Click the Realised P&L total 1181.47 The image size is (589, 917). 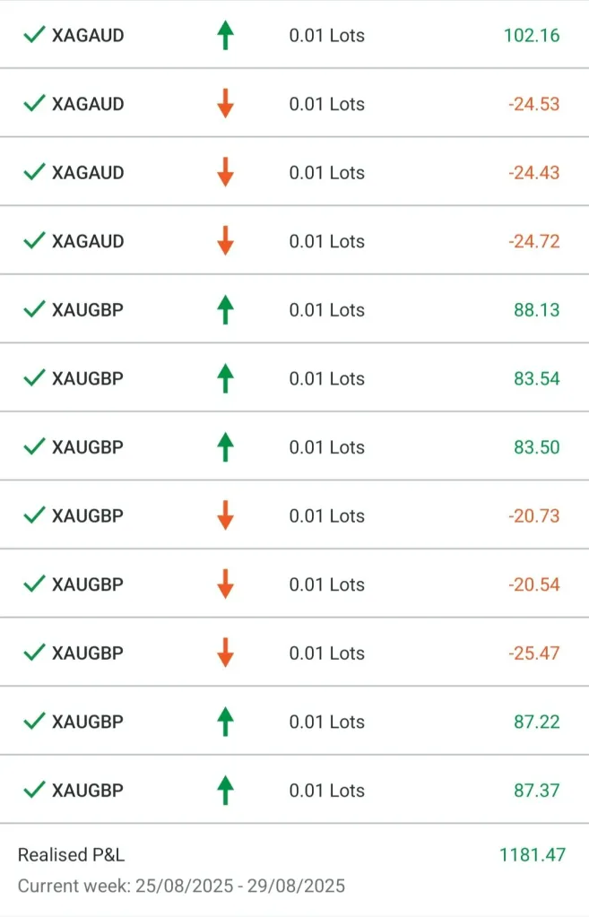click(x=533, y=854)
